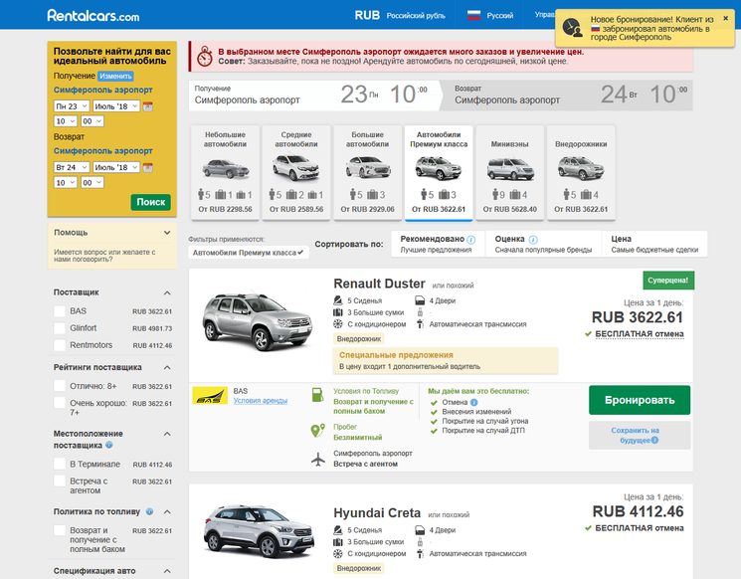Open the return minutes dropdown
Screen dimensions: 741x579
tap(93, 182)
